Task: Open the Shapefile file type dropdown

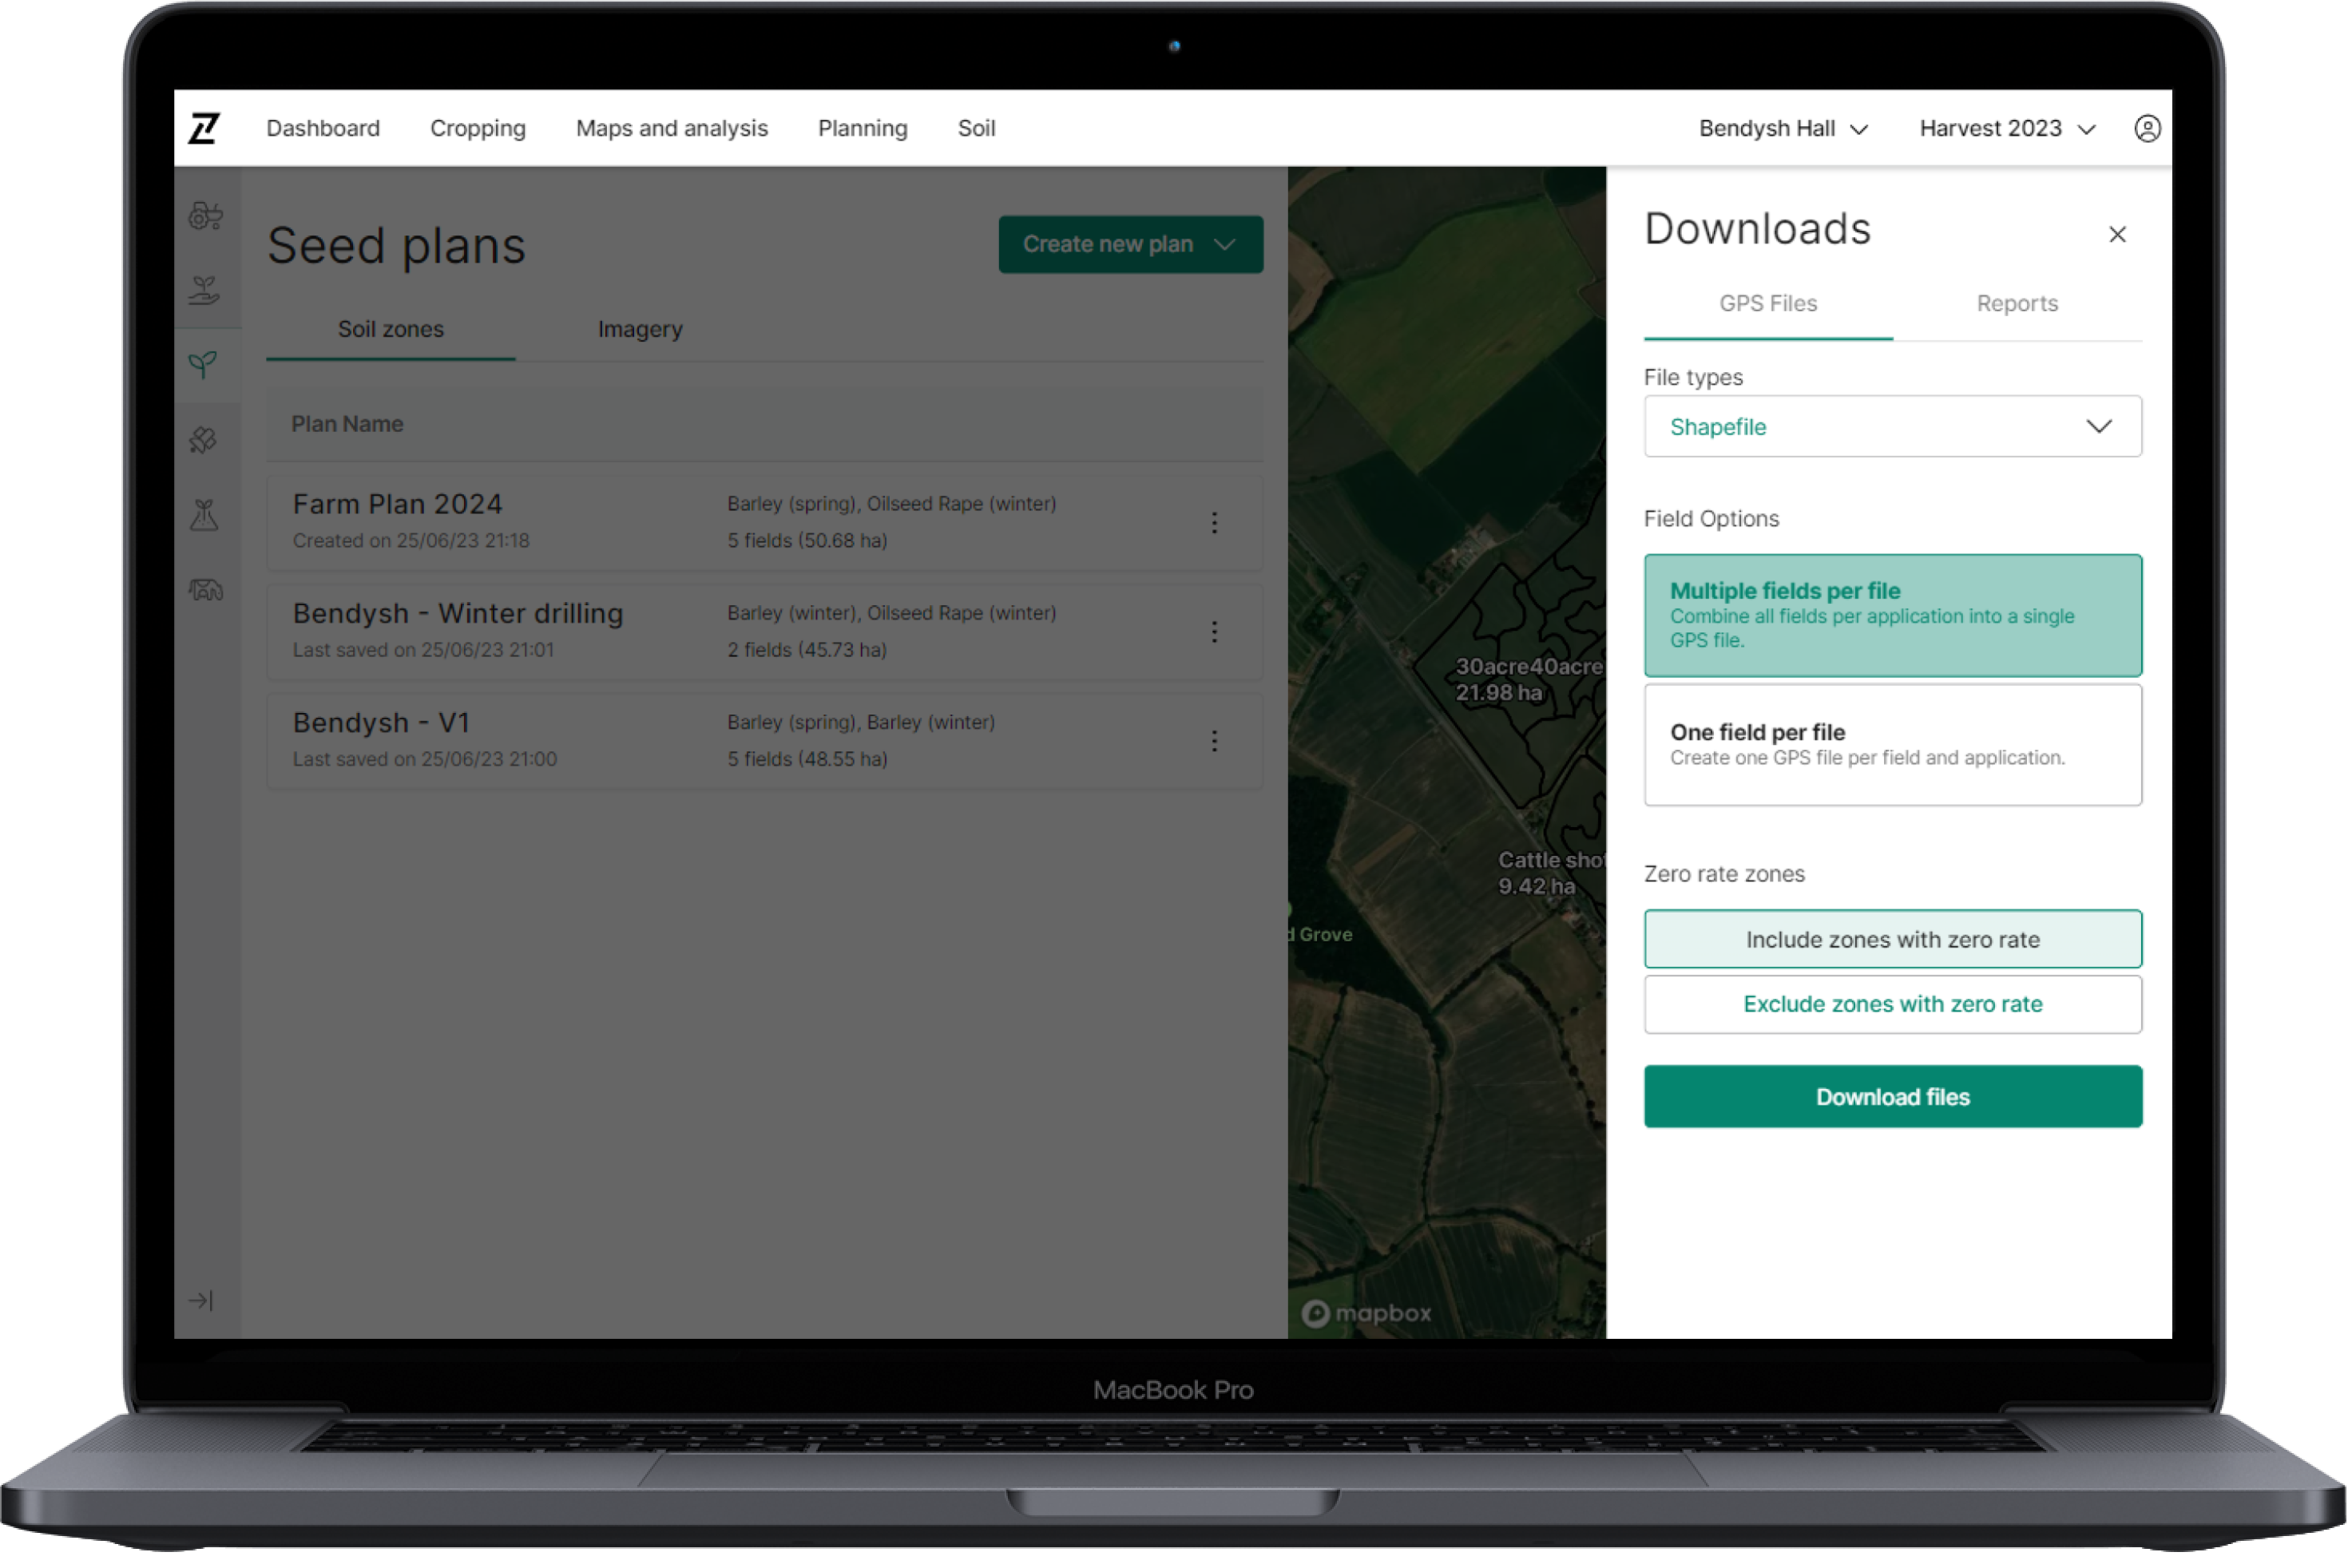Action: pyautogui.click(x=1892, y=426)
